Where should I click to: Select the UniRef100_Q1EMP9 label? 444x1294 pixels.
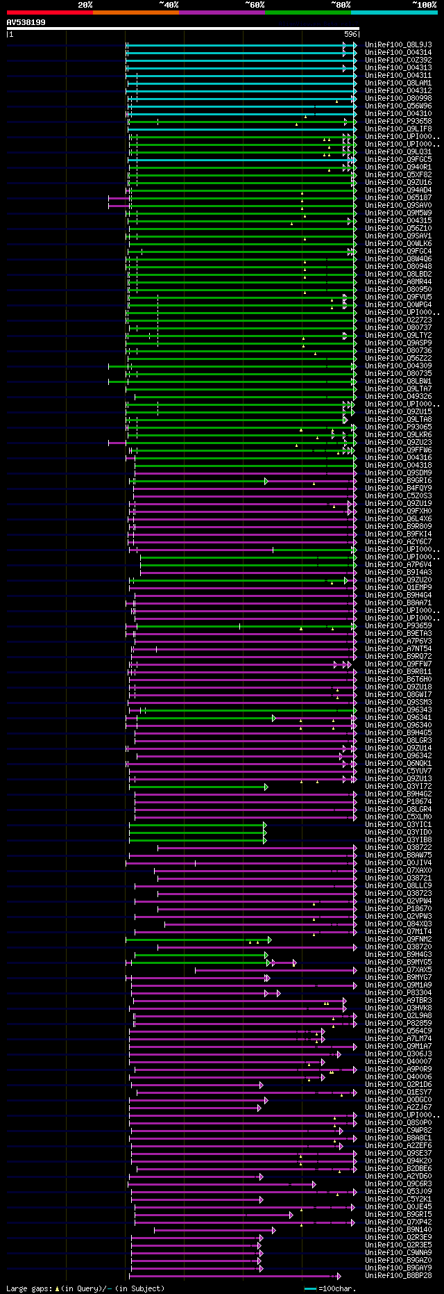pyautogui.click(x=398, y=587)
